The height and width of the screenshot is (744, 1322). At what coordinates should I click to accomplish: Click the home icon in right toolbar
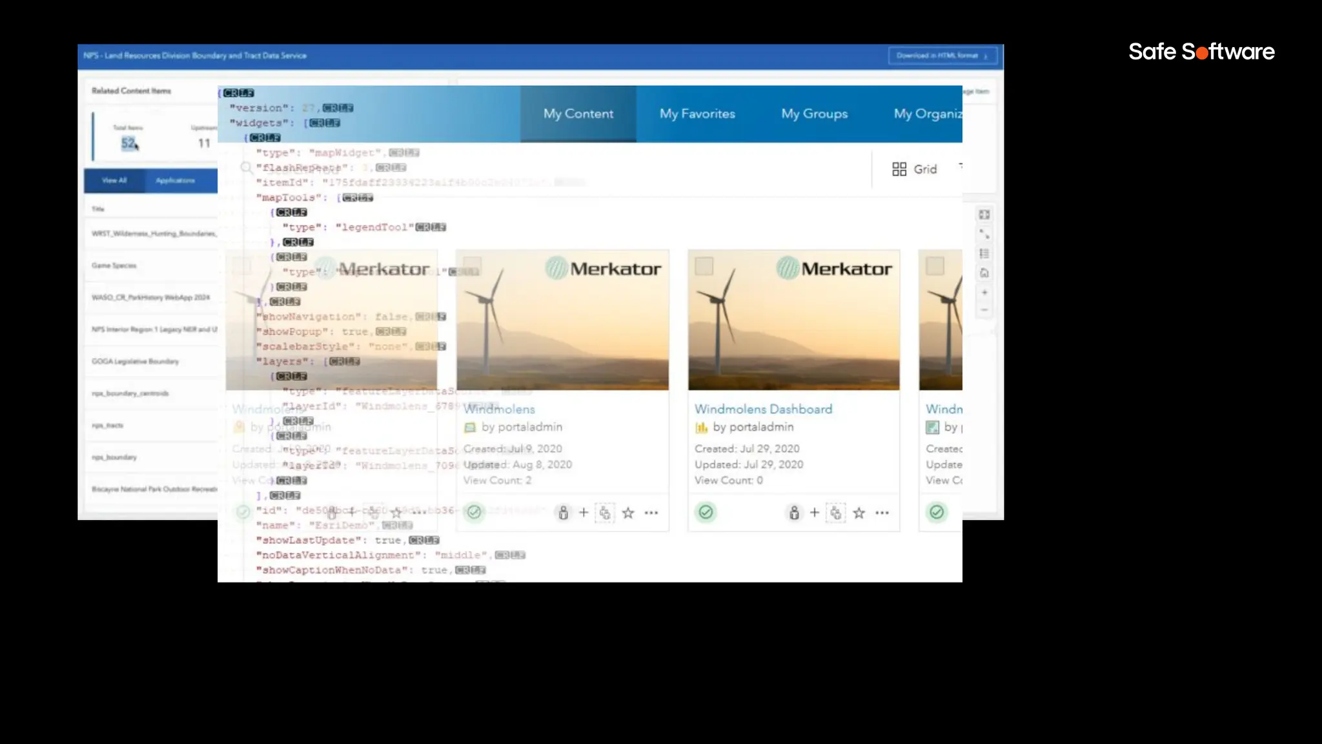point(984,273)
